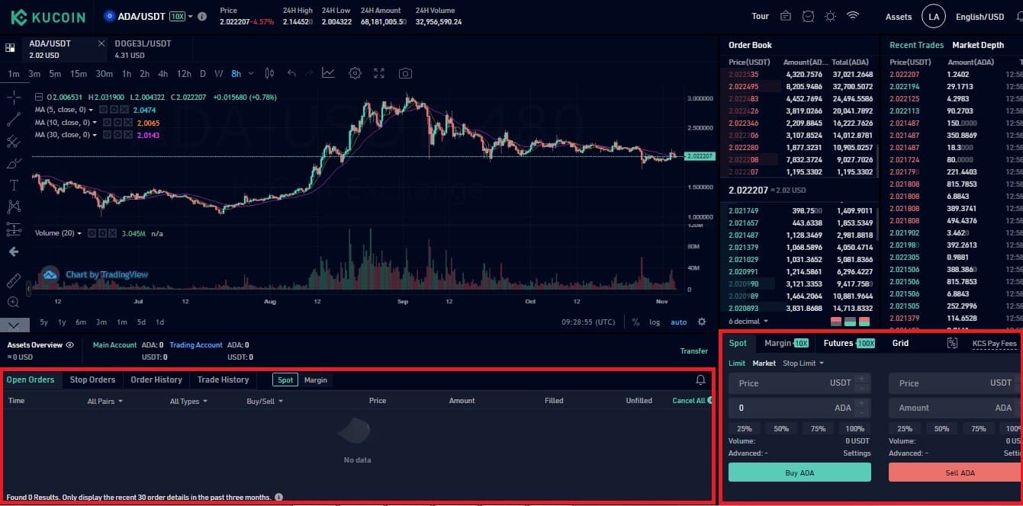Select the Spot filter in the orders panel

tap(285, 379)
